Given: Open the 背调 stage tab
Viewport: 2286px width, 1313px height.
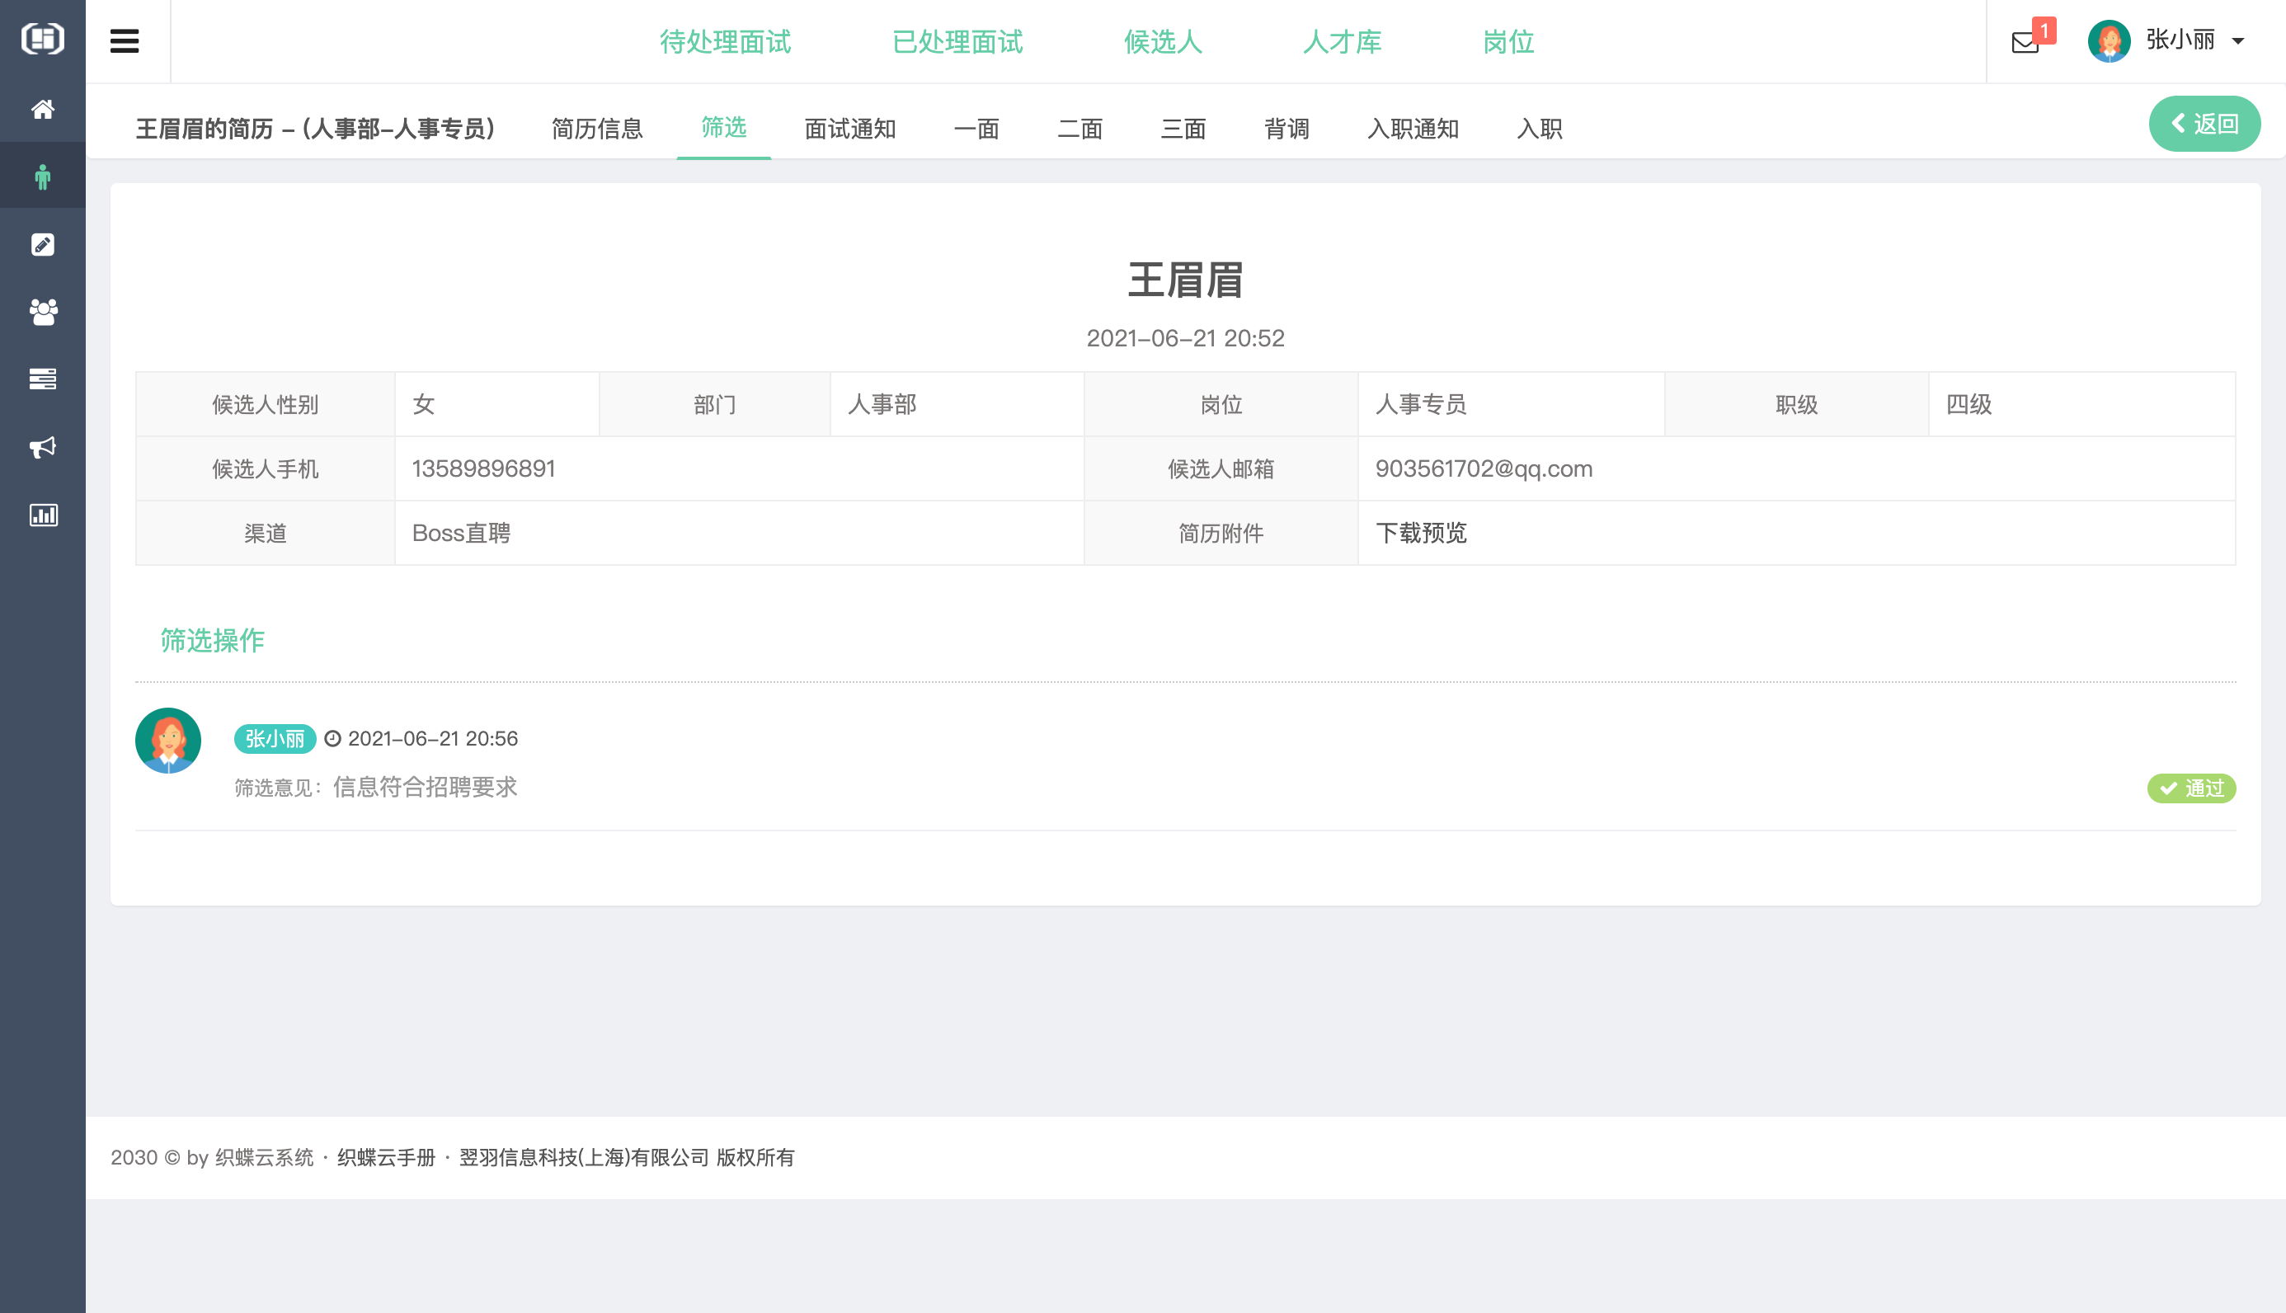Looking at the screenshot, I should click(1286, 129).
